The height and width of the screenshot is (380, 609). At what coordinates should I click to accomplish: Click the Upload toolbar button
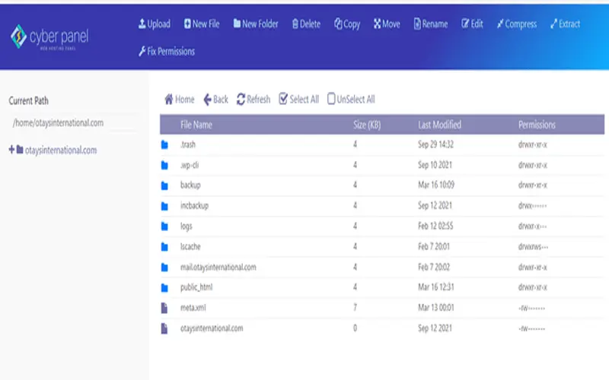click(x=155, y=24)
